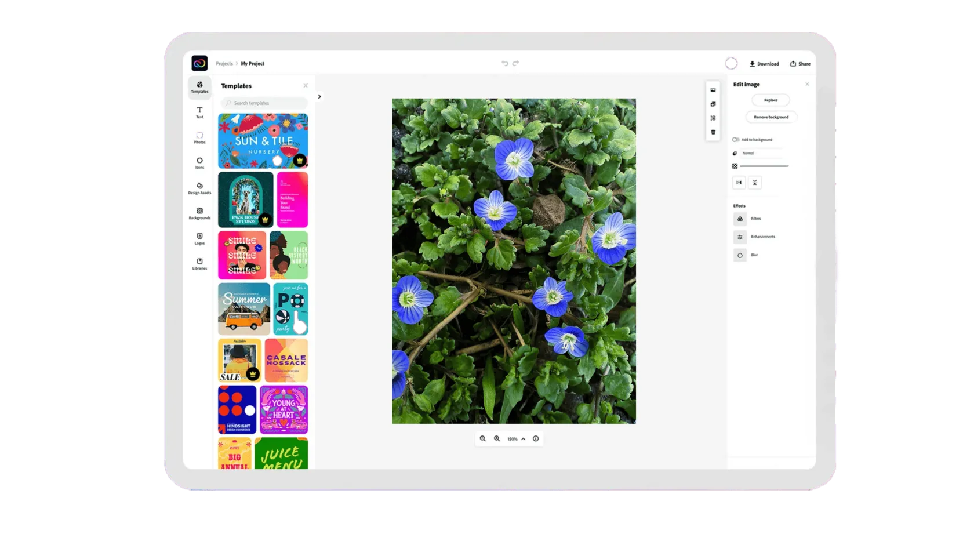The width and height of the screenshot is (974, 552).
Task: Toggle Add to background switch
Action: tap(736, 140)
